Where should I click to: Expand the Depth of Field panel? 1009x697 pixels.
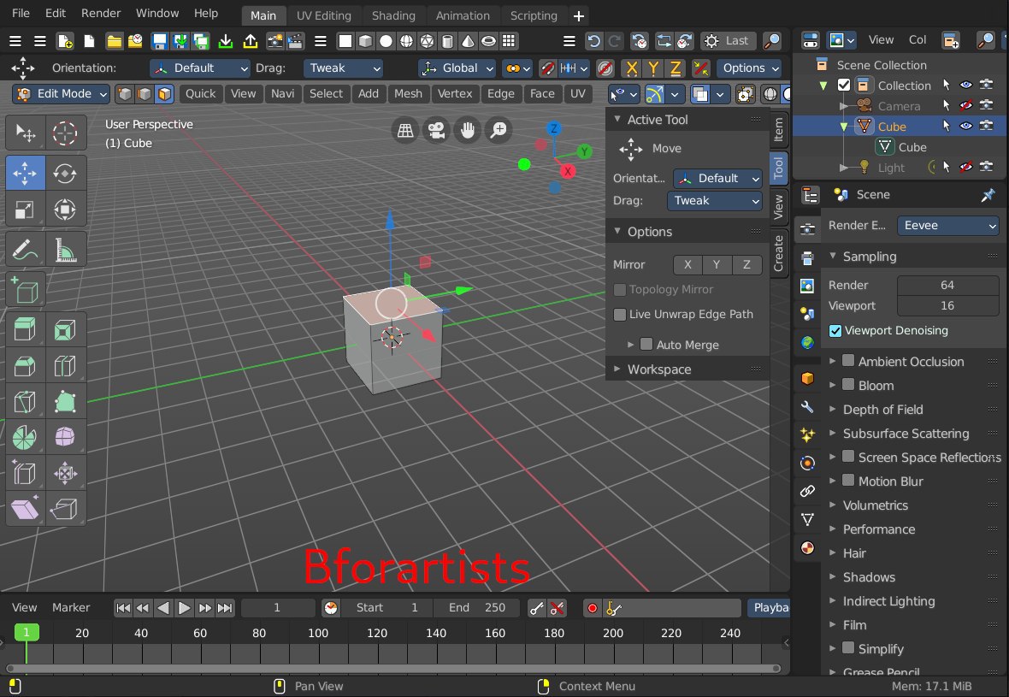pos(882,410)
